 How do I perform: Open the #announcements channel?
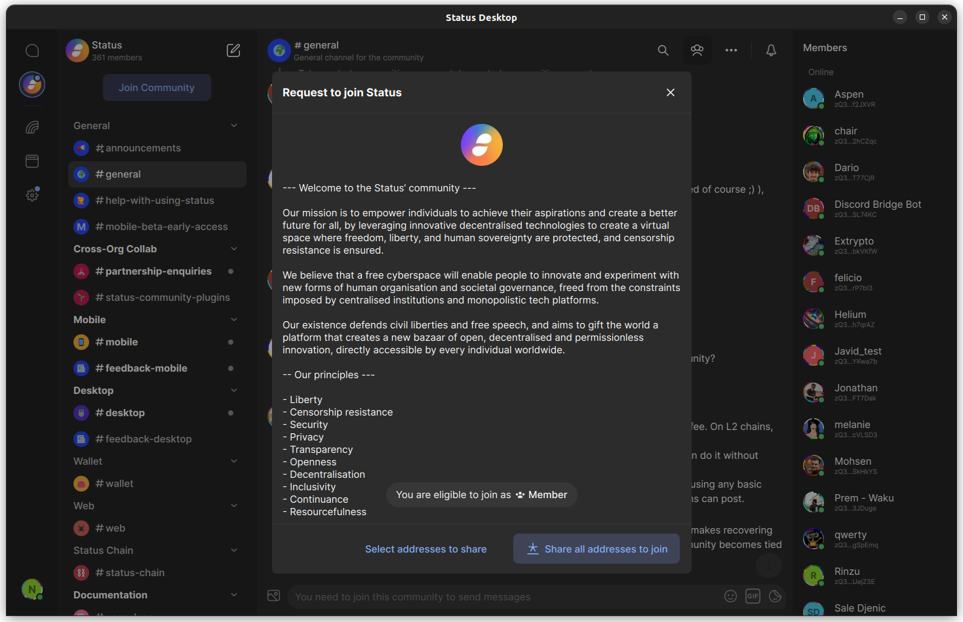point(157,148)
